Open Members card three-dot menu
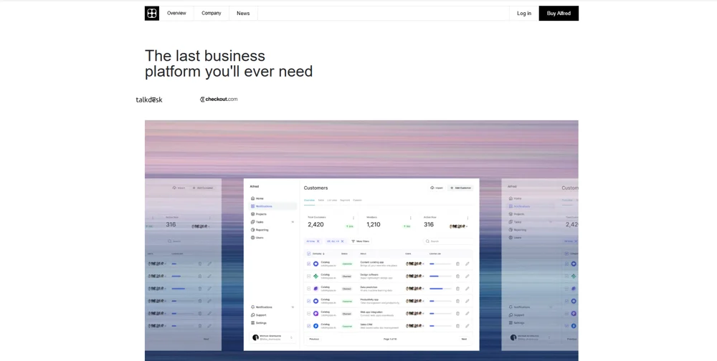This screenshot has width=717, height=361. tap(411, 218)
